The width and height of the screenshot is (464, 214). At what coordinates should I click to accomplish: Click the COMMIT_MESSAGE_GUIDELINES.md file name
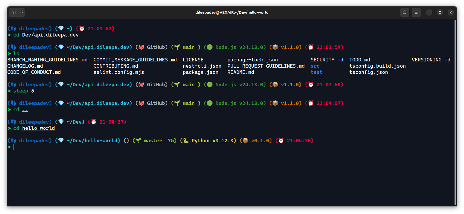[x=135, y=60]
